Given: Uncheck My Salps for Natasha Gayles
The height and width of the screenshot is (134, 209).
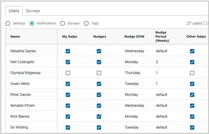Looking at the screenshot, I should coord(68,51).
